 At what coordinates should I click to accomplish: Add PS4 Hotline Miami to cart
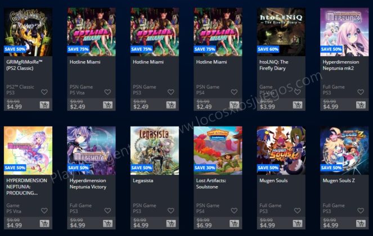(234, 105)
